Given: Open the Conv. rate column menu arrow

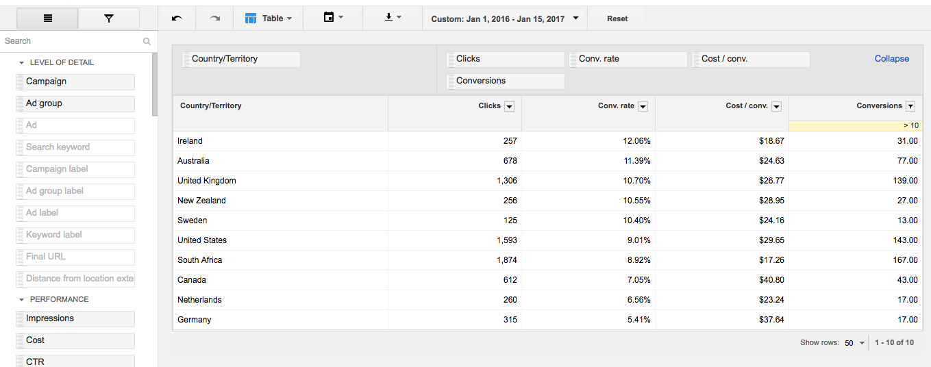Looking at the screenshot, I should point(643,107).
